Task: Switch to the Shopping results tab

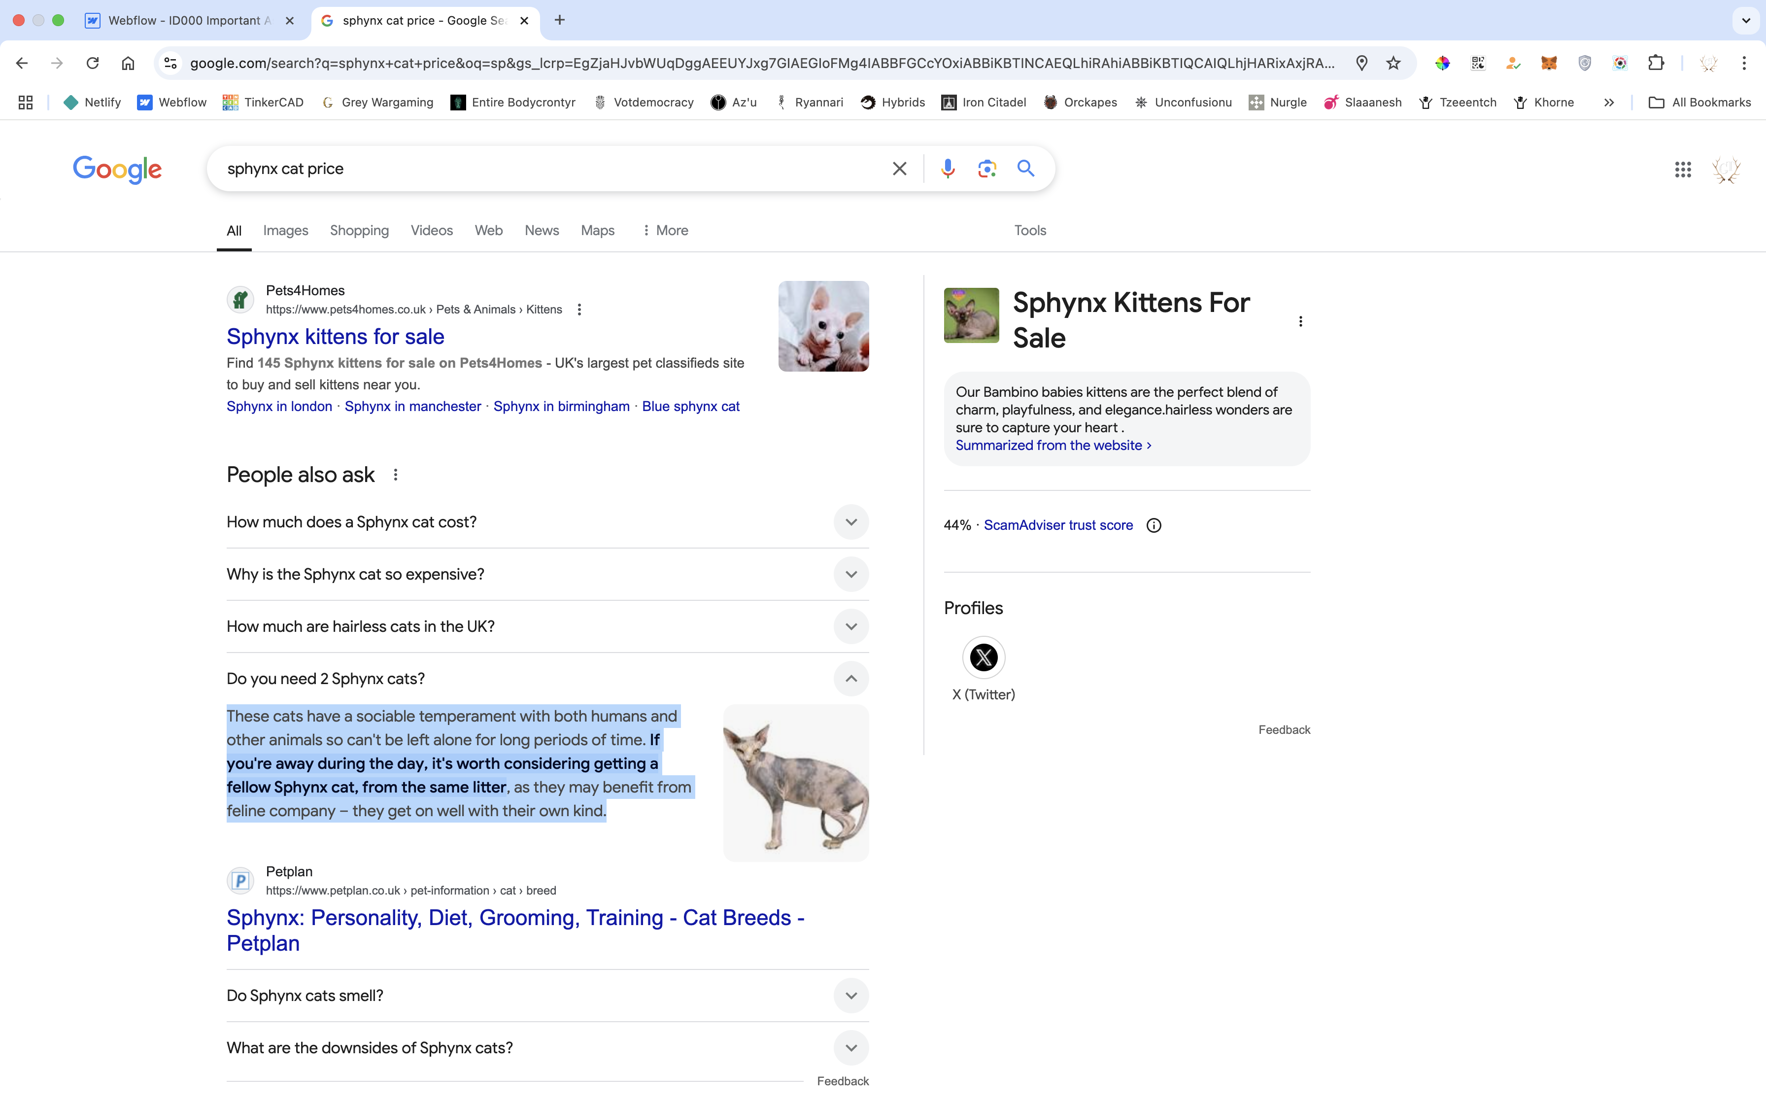Action: coord(359,231)
